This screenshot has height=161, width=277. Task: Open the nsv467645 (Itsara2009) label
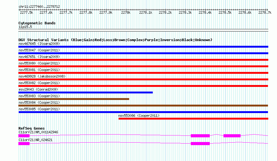click(39, 44)
